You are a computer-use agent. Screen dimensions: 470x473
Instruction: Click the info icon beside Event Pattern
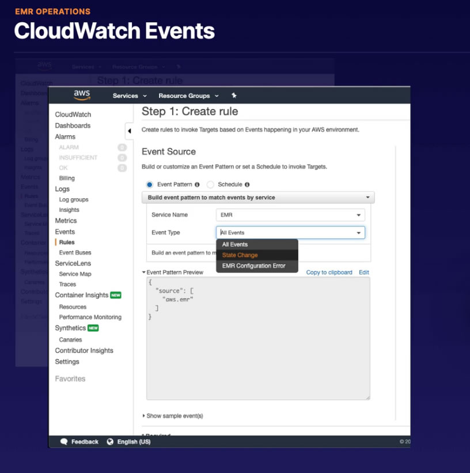(197, 184)
